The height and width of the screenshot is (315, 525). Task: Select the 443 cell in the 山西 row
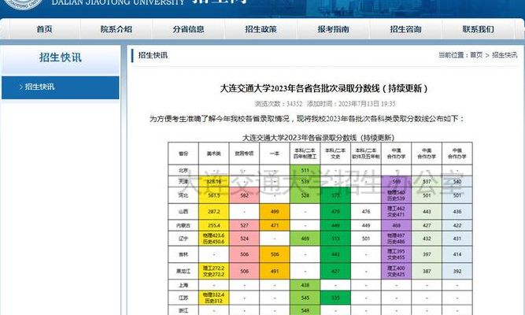pos(427,212)
